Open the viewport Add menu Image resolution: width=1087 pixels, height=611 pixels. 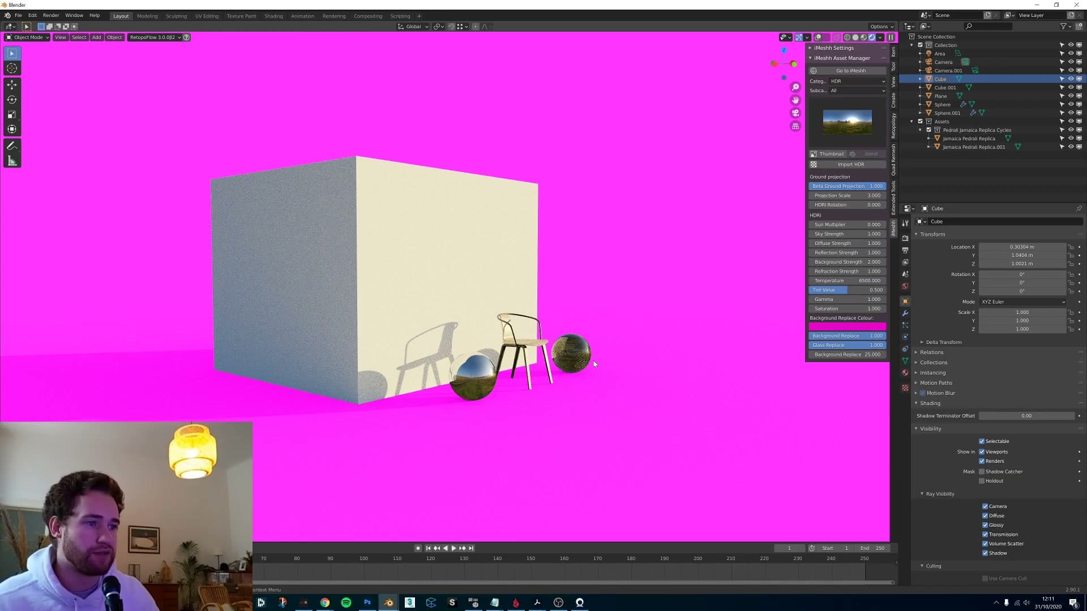coord(97,37)
